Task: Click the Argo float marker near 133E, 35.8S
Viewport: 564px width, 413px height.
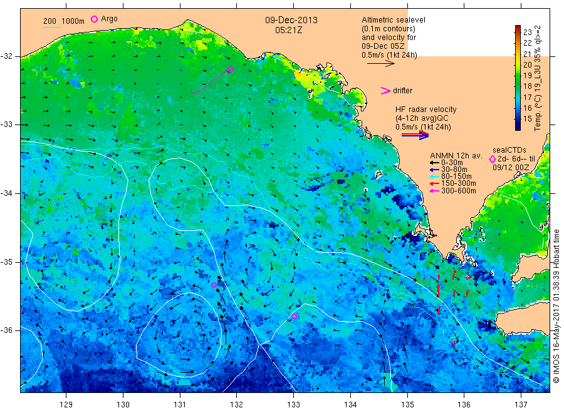Action: (295, 317)
